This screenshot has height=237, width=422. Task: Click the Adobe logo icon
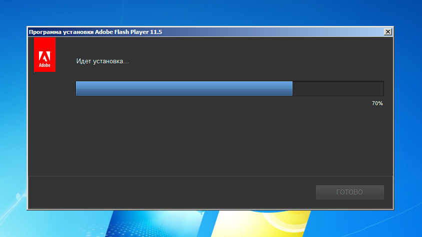pos(44,55)
